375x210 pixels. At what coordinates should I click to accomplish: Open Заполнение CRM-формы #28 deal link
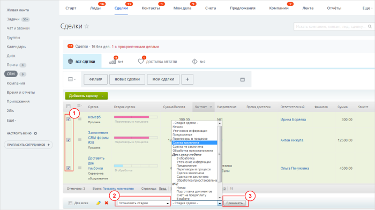98,138
